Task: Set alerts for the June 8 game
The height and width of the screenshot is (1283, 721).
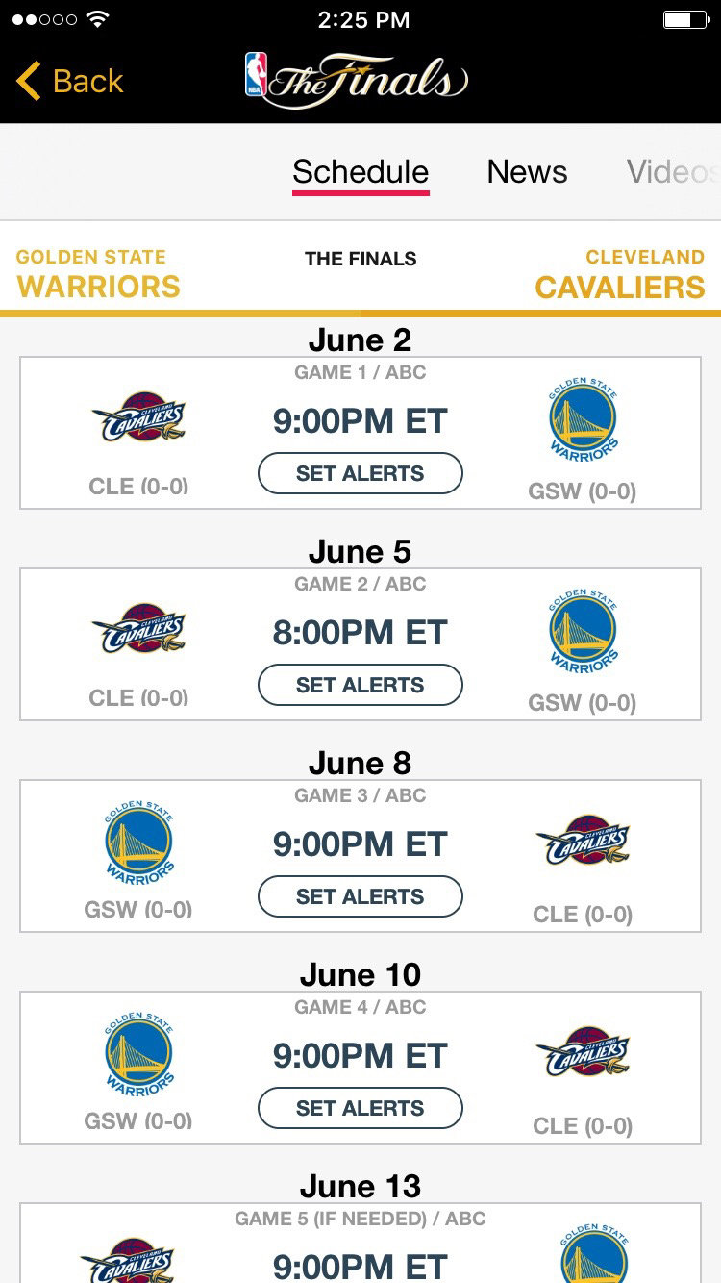Action: [360, 896]
